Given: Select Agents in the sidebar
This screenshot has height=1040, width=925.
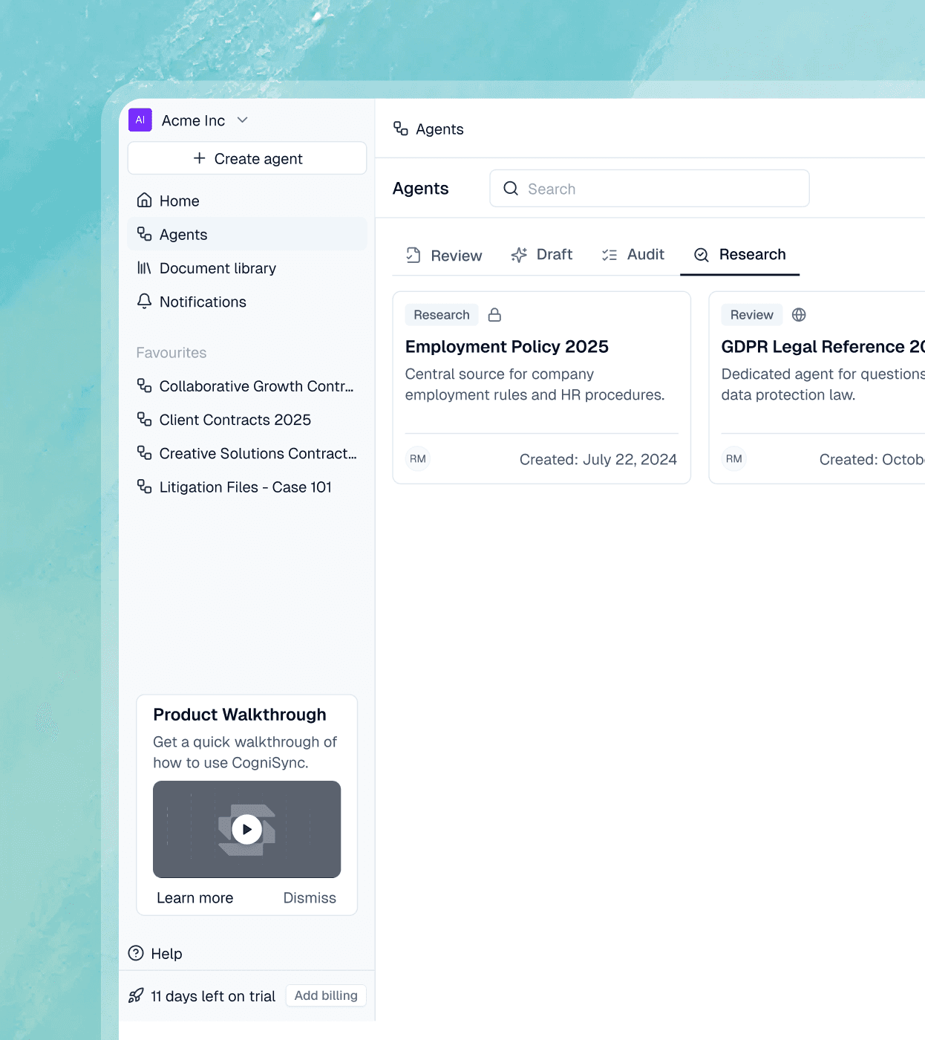Looking at the screenshot, I should click(x=247, y=234).
